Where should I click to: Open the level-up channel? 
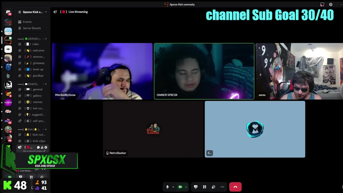click(32, 69)
